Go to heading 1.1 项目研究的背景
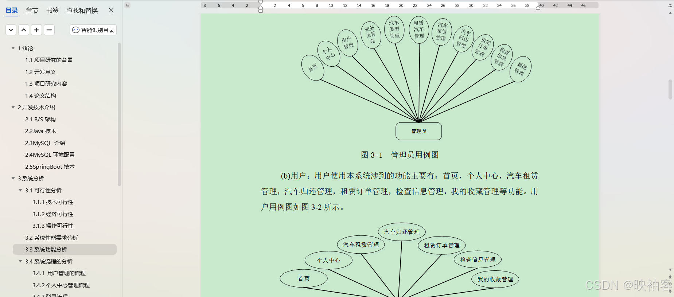The height and width of the screenshot is (297, 674). pos(49,60)
